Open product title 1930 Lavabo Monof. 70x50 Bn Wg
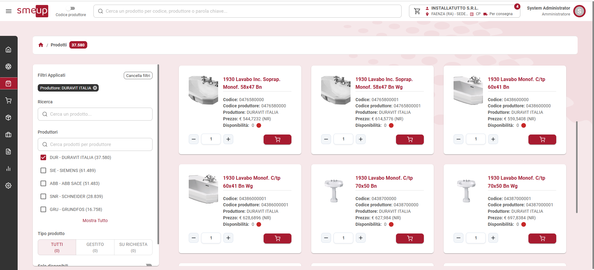Viewport: 594px width, 270px height. pyautogui.click(x=516, y=182)
